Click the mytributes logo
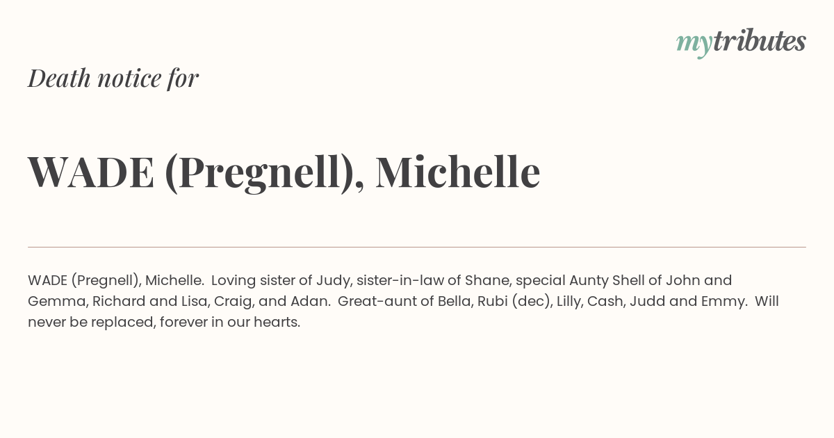Viewport: 834px width, 438px height. coord(741,42)
